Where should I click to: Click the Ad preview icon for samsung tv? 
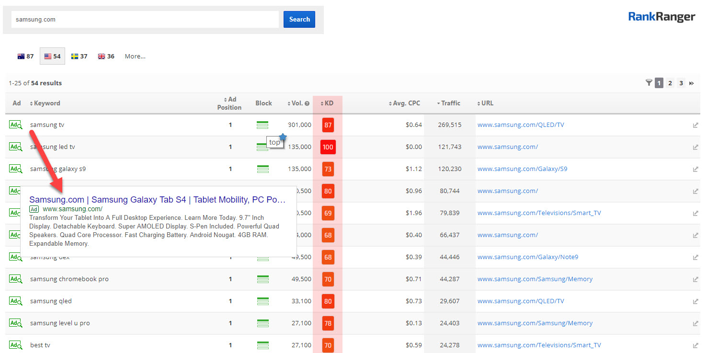coord(16,125)
